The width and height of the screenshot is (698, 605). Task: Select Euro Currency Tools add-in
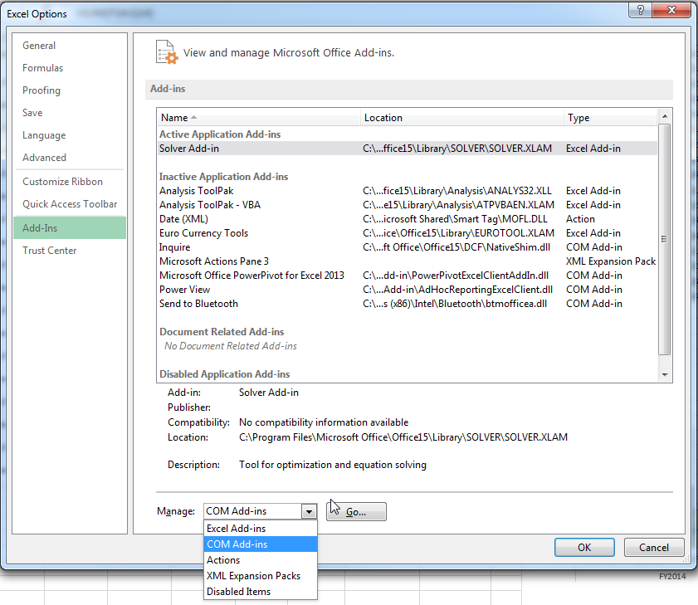(x=408, y=233)
